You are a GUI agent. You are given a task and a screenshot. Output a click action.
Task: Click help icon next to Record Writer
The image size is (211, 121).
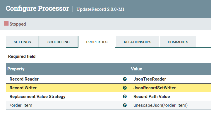pos(125,88)
